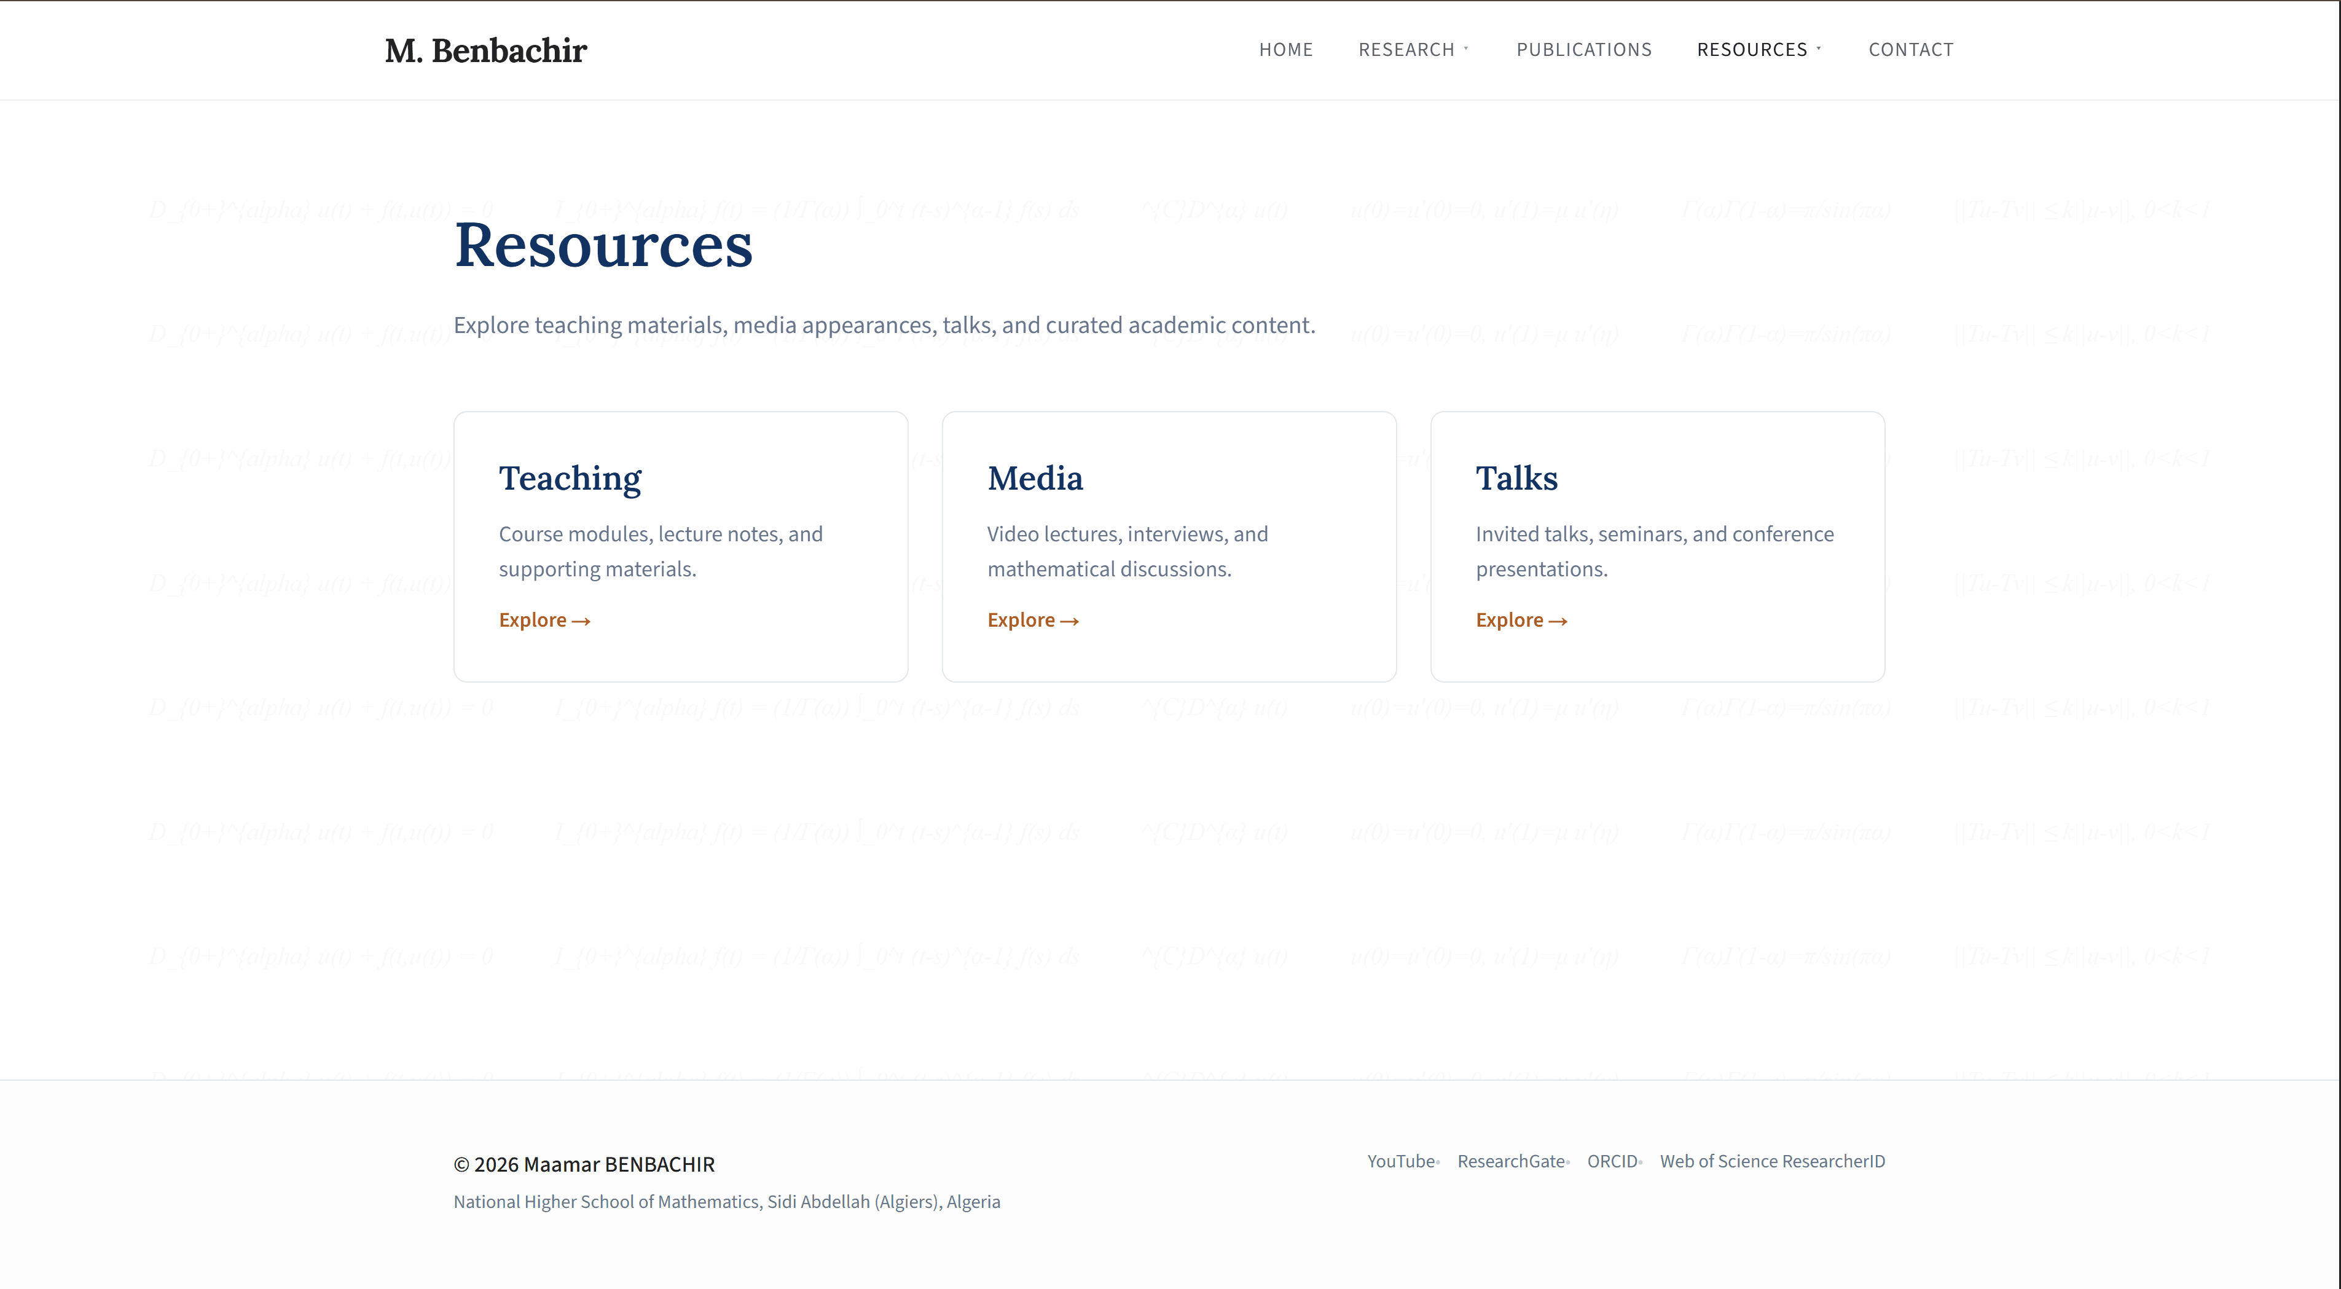Select the Teaching card heading

[x=570, y=478]
